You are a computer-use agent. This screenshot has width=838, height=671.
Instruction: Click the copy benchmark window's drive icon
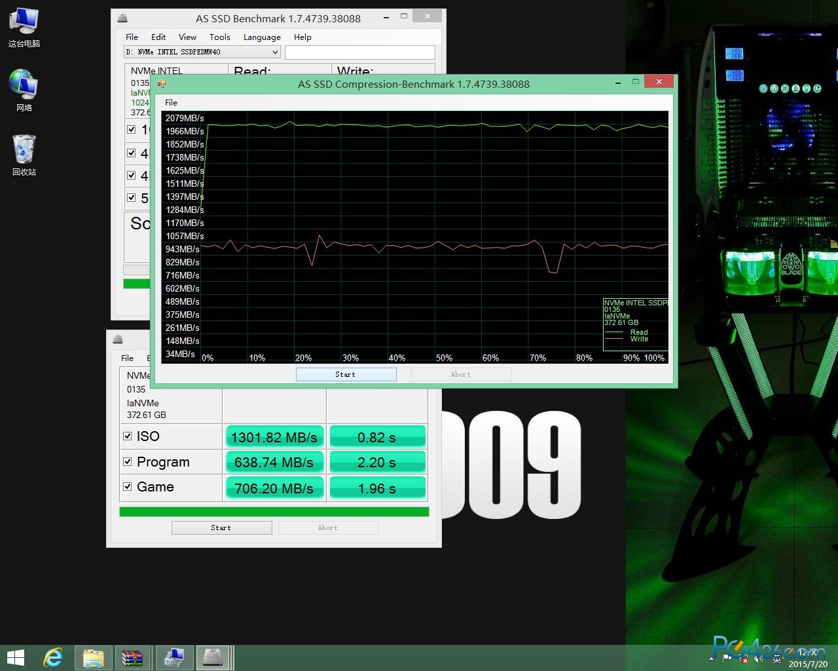[118, 339]
